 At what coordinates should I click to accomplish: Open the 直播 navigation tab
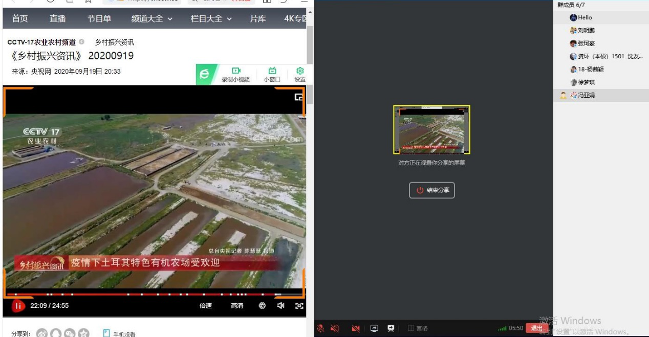pos(58,19)
